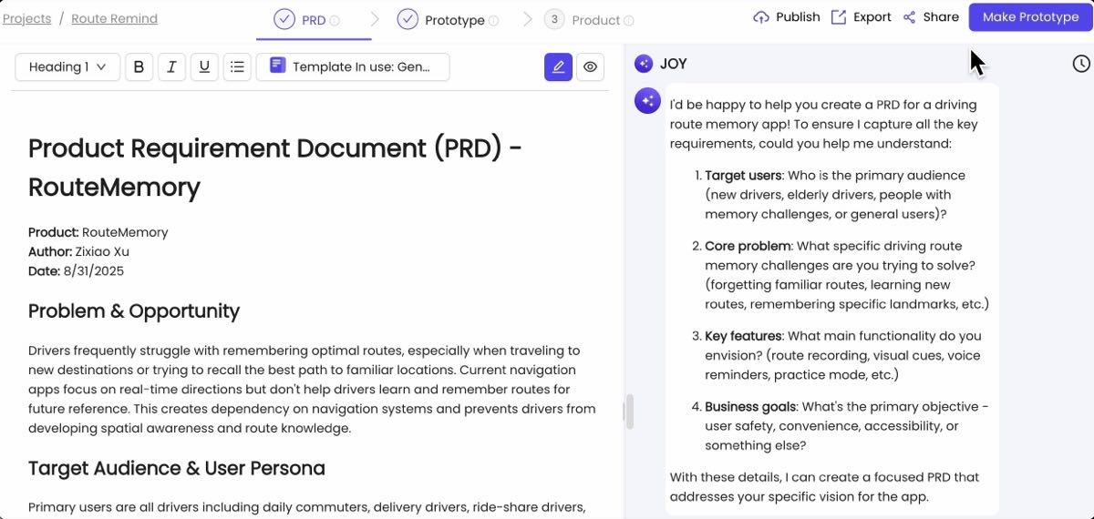Toggle bold formatting
The image size is (1094, 519).
[x=139, y=66]
